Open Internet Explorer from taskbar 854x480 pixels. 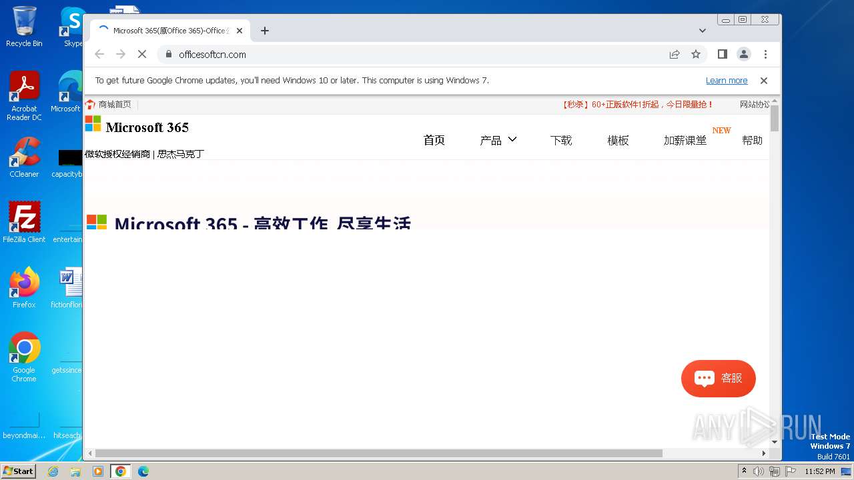pyautogui.click(x=53, y=471)
